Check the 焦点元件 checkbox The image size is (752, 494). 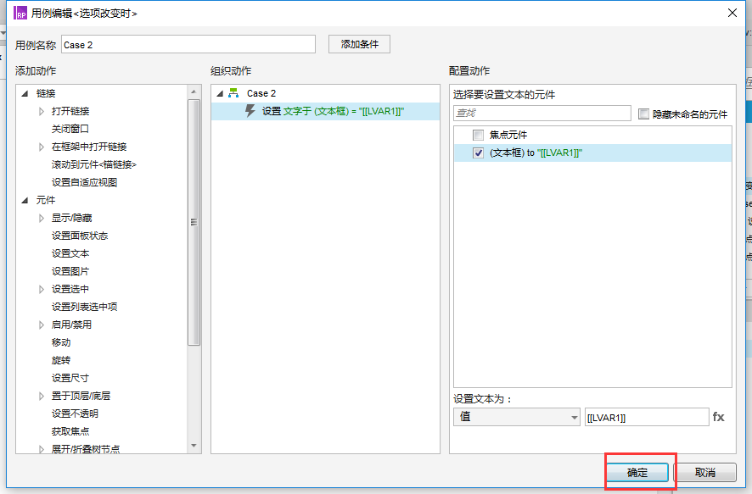[x=478, y=135]
